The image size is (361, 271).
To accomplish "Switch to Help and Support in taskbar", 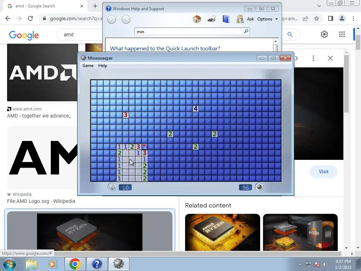I will (97, 264).
